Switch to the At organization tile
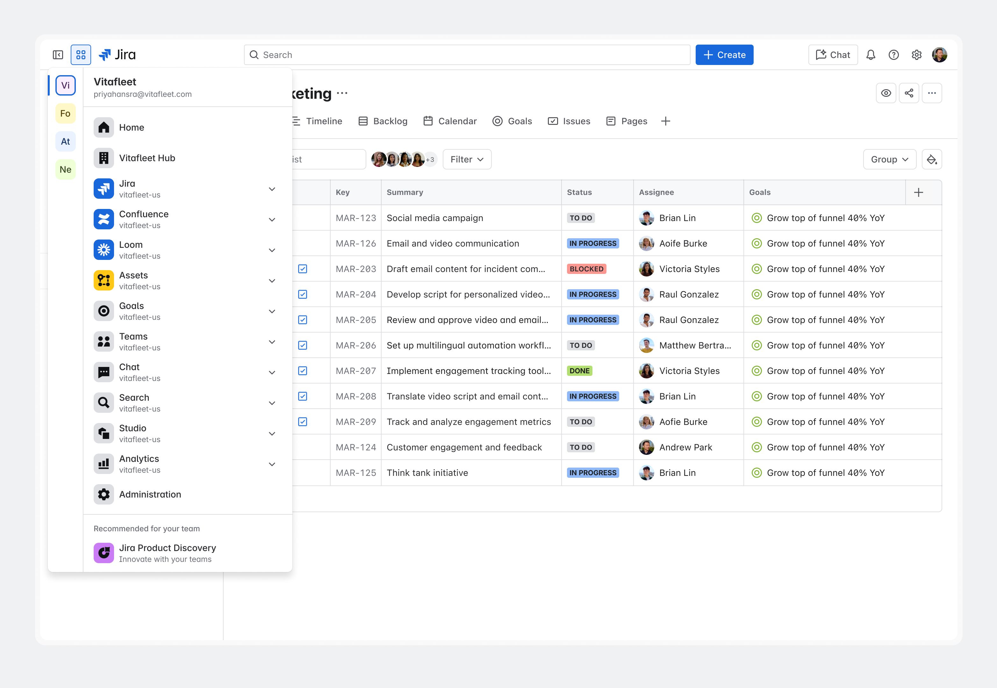The width and height of the screenshot is (997, 688). coord(66,141)
